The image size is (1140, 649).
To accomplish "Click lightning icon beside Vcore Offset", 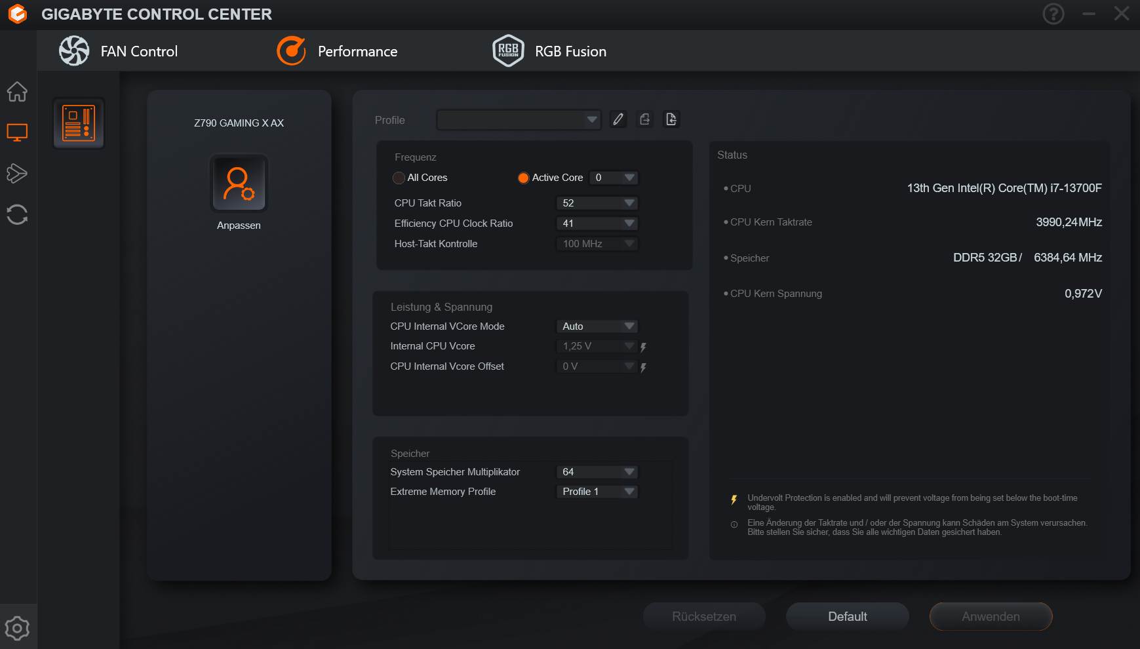I will click(x=643, y=367).
